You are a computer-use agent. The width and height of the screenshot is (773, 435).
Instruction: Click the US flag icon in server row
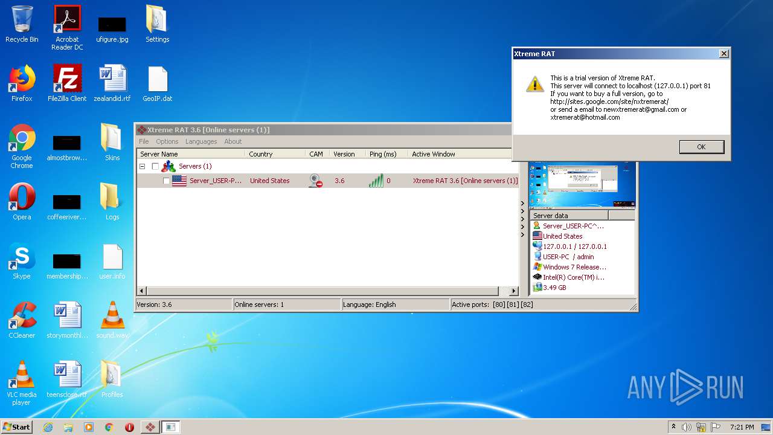[179, 181]
